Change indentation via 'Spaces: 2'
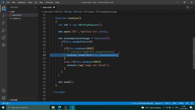 point(159,103)
